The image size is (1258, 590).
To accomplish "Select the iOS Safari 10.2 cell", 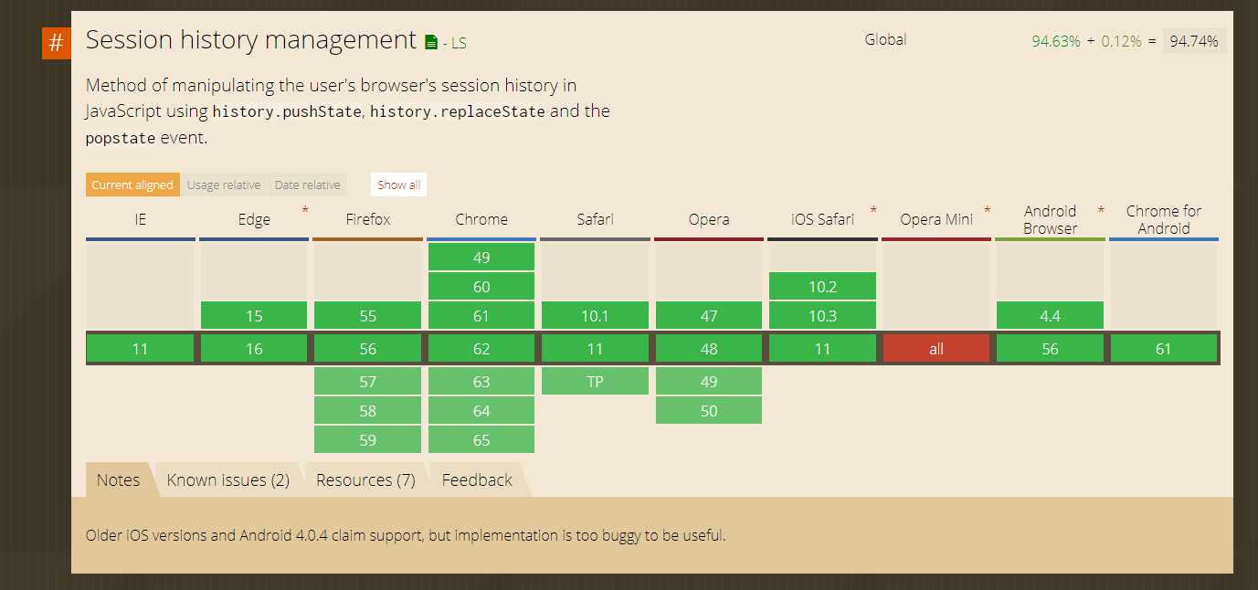I will 822,287.
